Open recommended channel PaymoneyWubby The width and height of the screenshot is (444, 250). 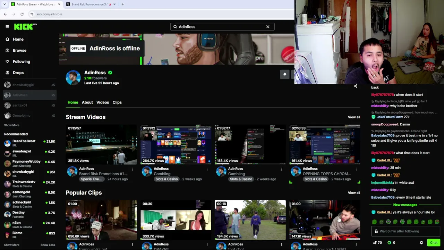29,163
